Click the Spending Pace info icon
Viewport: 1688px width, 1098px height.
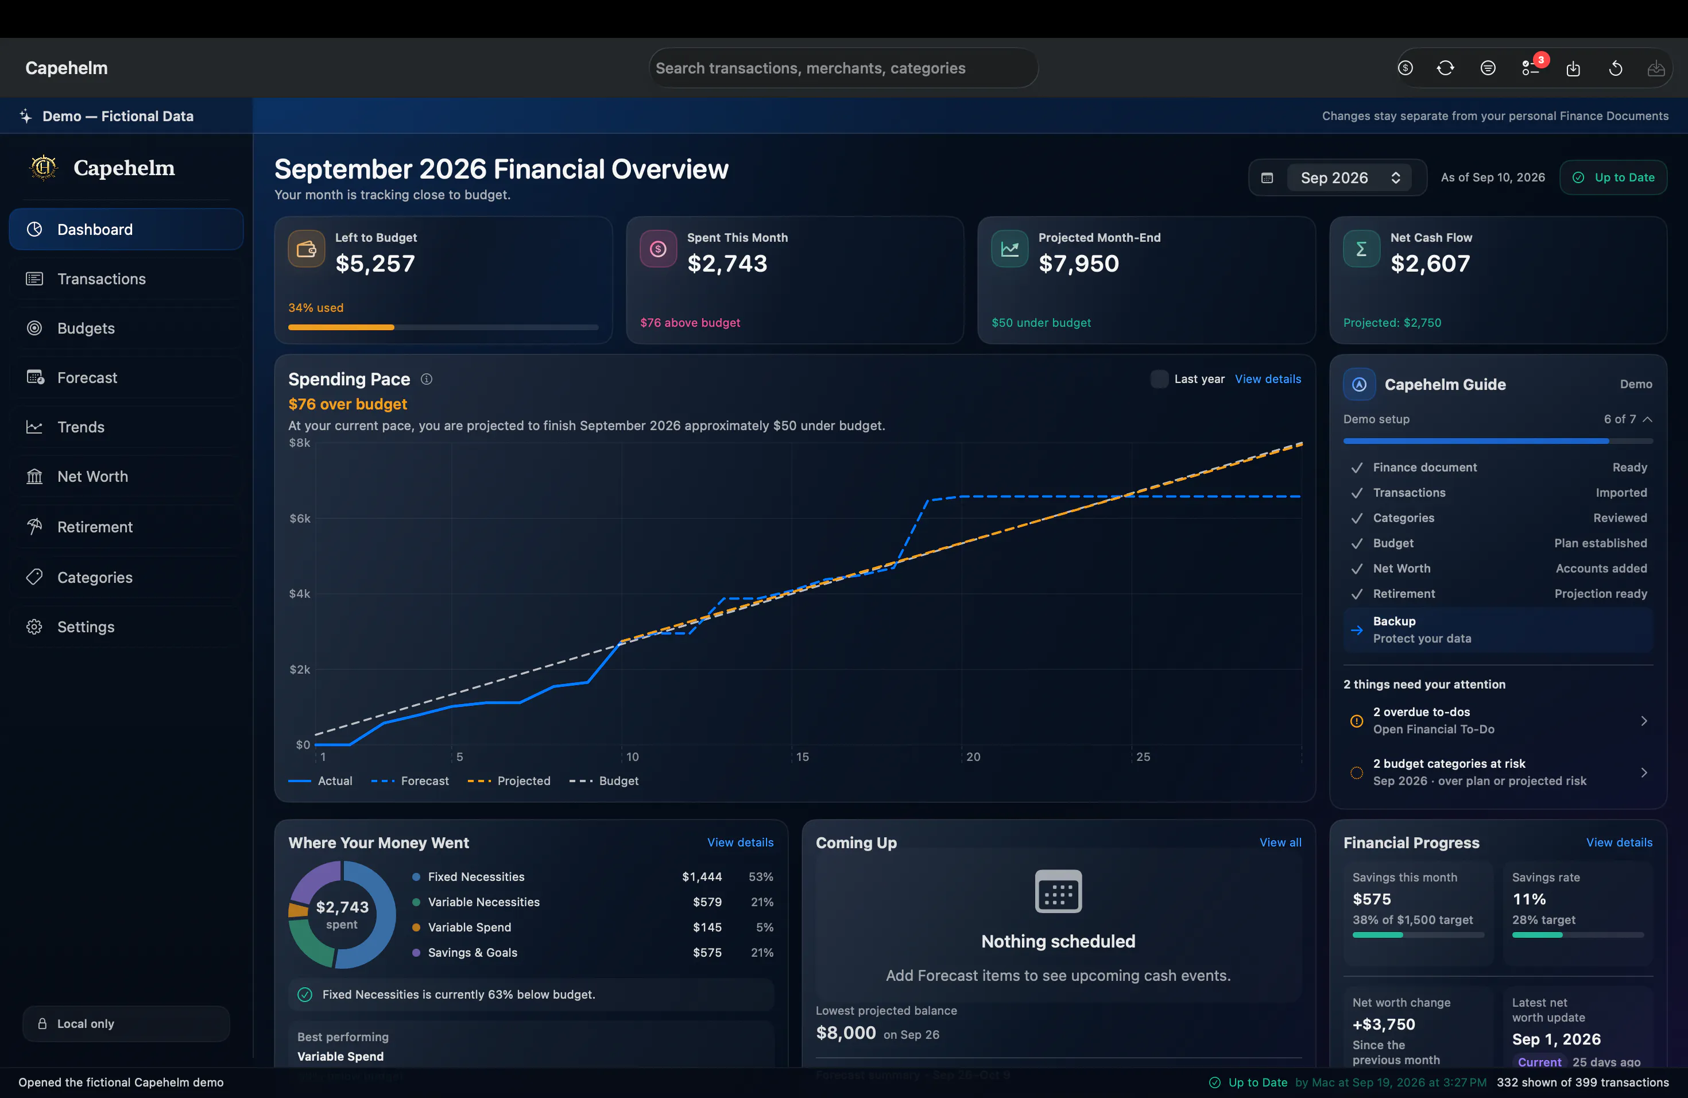pyautogui.click(x=426, y=379)
